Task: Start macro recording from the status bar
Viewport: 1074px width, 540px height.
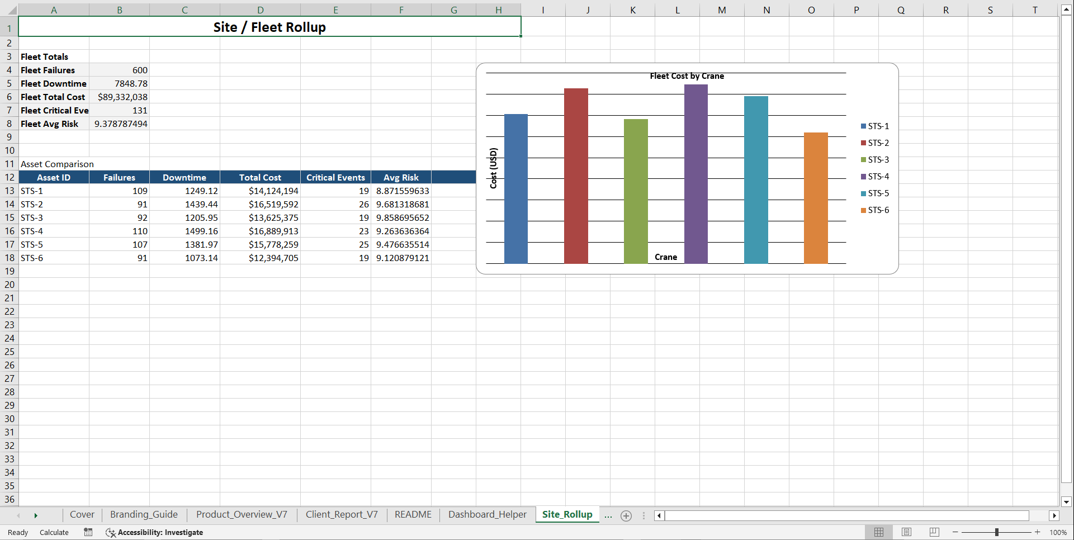Action: 88,532
